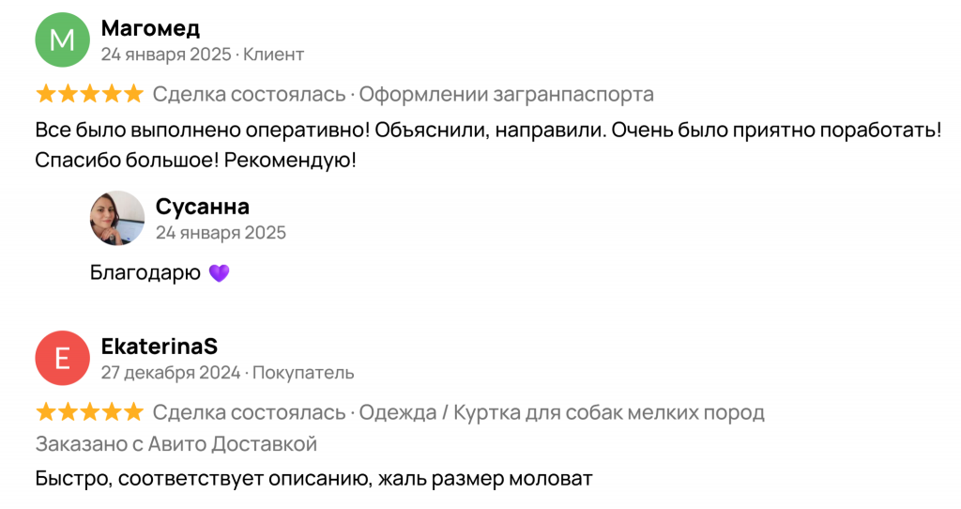
Task: Click last star of EkaterinaS's rating
Action: pos(133,412)
